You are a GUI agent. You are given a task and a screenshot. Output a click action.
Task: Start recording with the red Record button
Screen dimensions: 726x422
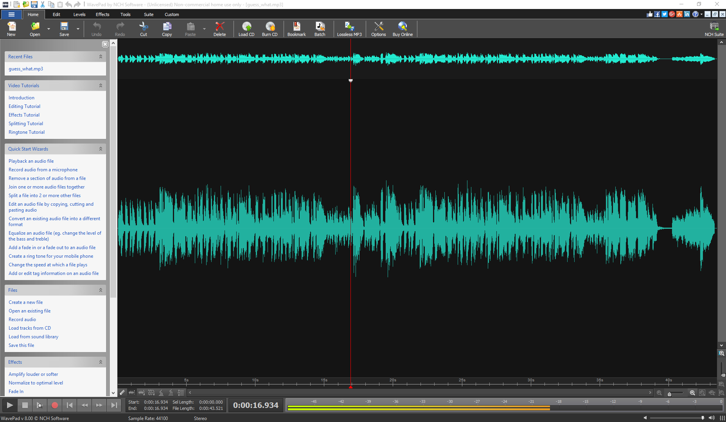coord(55,405)
